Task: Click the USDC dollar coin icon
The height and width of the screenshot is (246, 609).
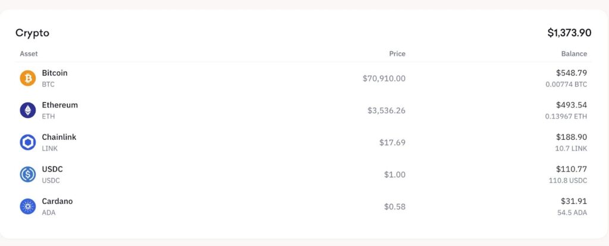Action: (28, 174)
